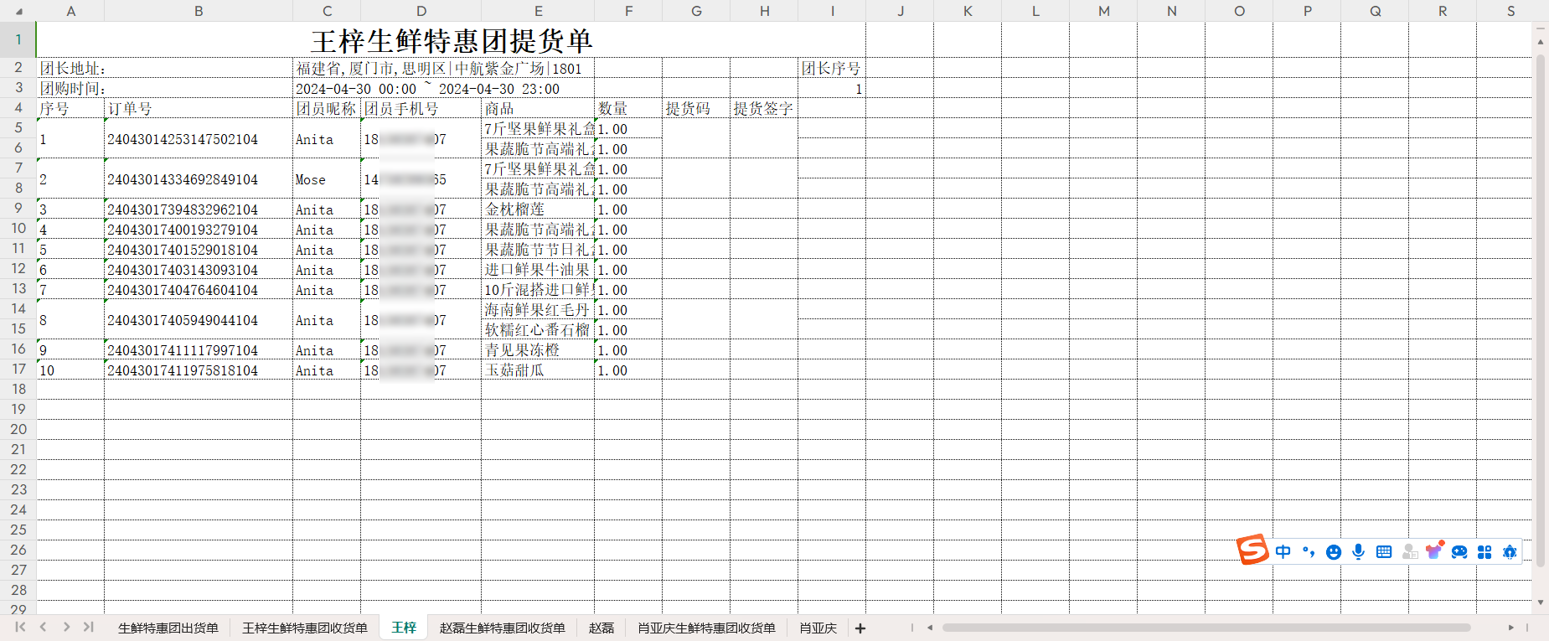
Task: Open the emoji panel in Sogou toolbar
Action: (x=1334, y=551)
